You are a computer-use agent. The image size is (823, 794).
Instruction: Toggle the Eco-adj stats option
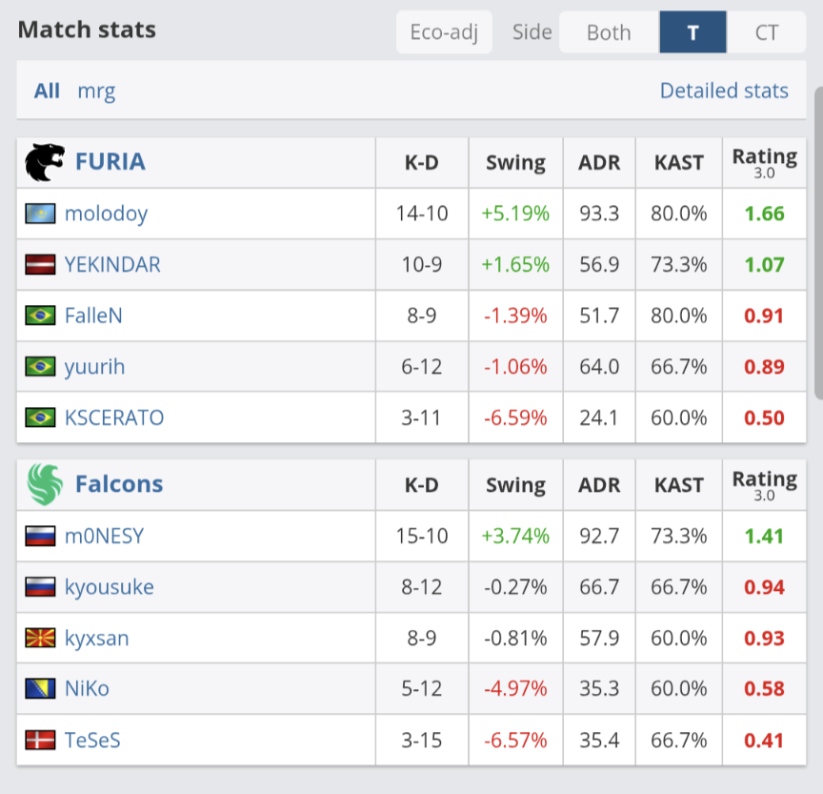pyautogui.click(x=444, y=32)
